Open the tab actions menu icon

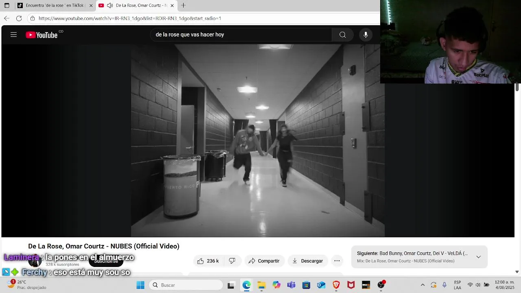click(x=7, y=5)
